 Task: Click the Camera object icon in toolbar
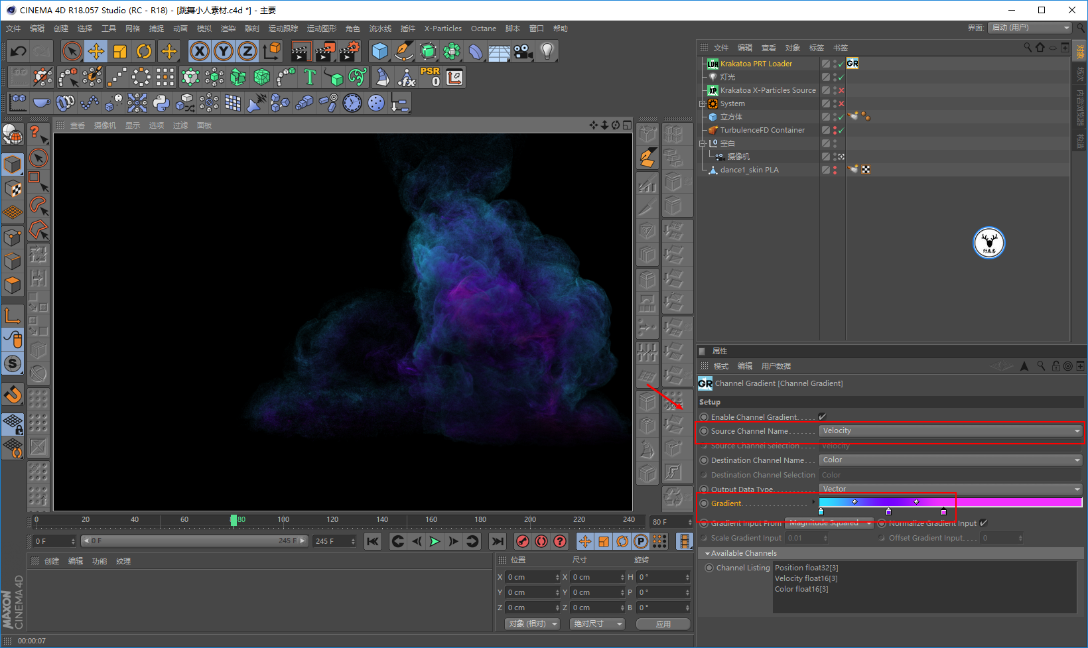pos(523,51)
